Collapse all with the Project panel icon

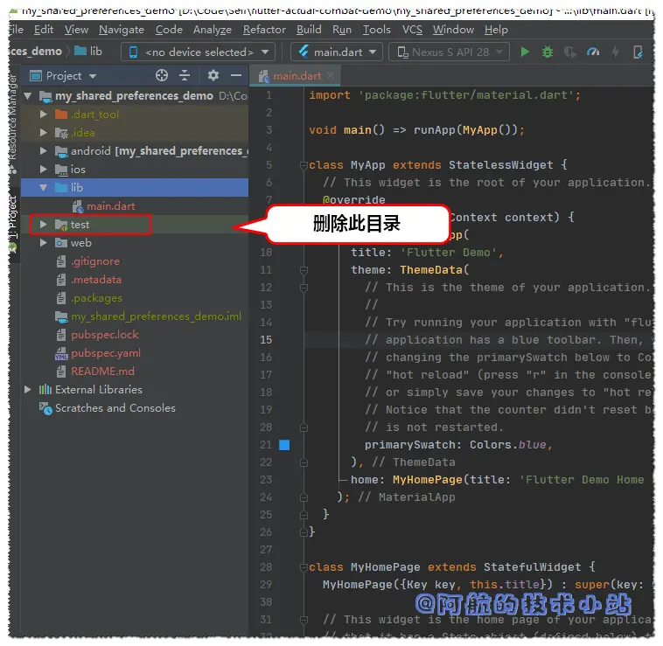[x=185, y=76]
